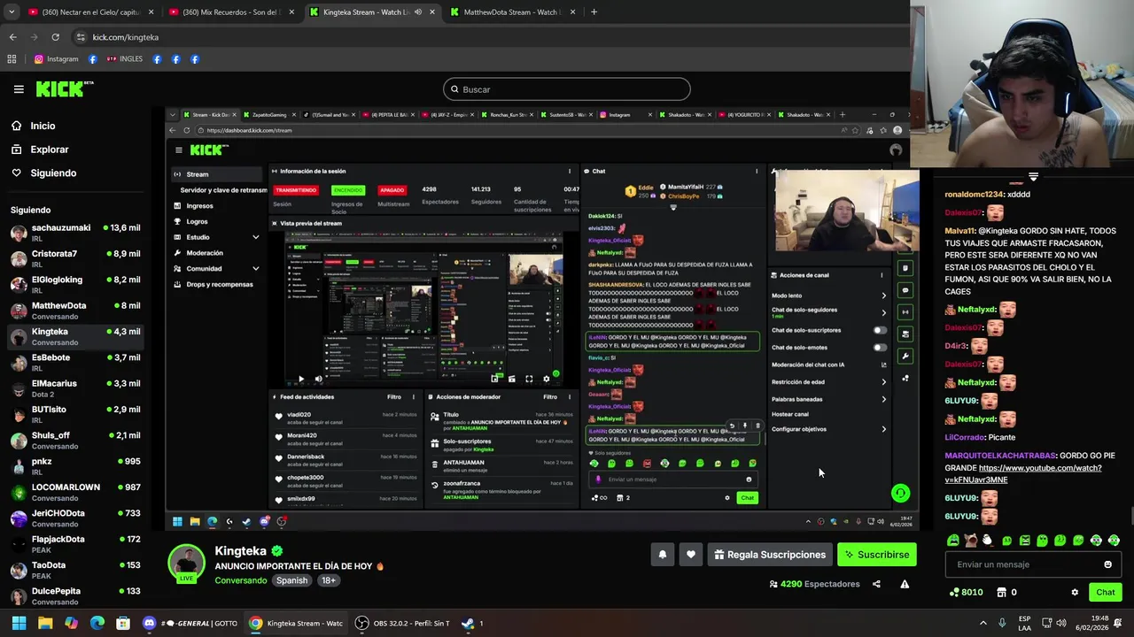The height and width of the screenshot is (637, 1134).
Task: Open the Instagram bookmark
Action: click(x=56, y=59)
